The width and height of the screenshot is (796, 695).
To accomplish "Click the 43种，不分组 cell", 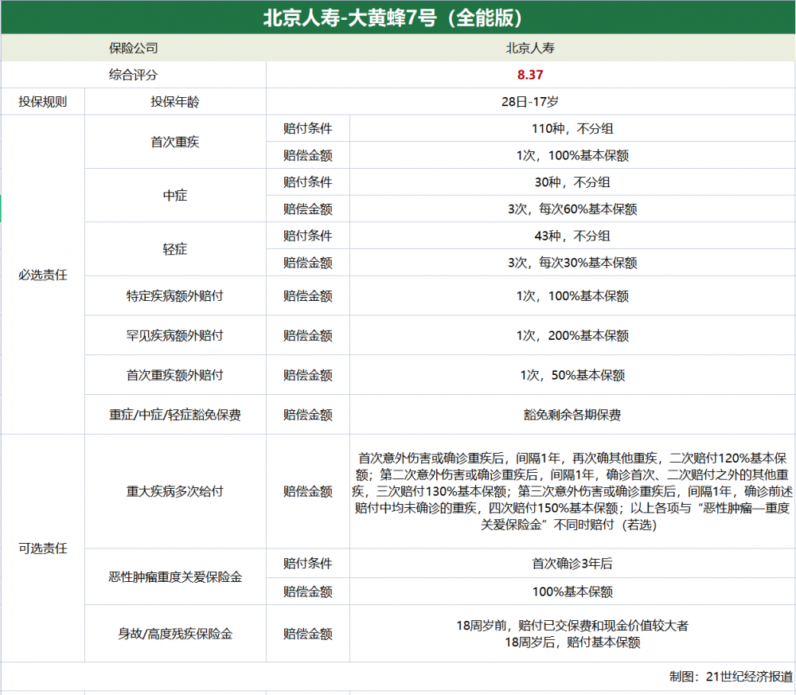I will tap(572, 236).
